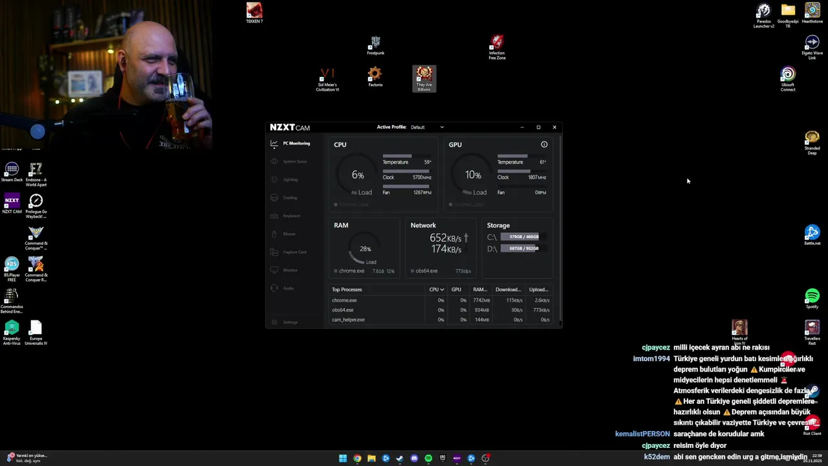Image resolution: width=828 pixels, height=466 pixels.
Task: Open Kaspersky Anti-Virus desktop shortcut
Action: pyautogui.click(x=12, y=333)
